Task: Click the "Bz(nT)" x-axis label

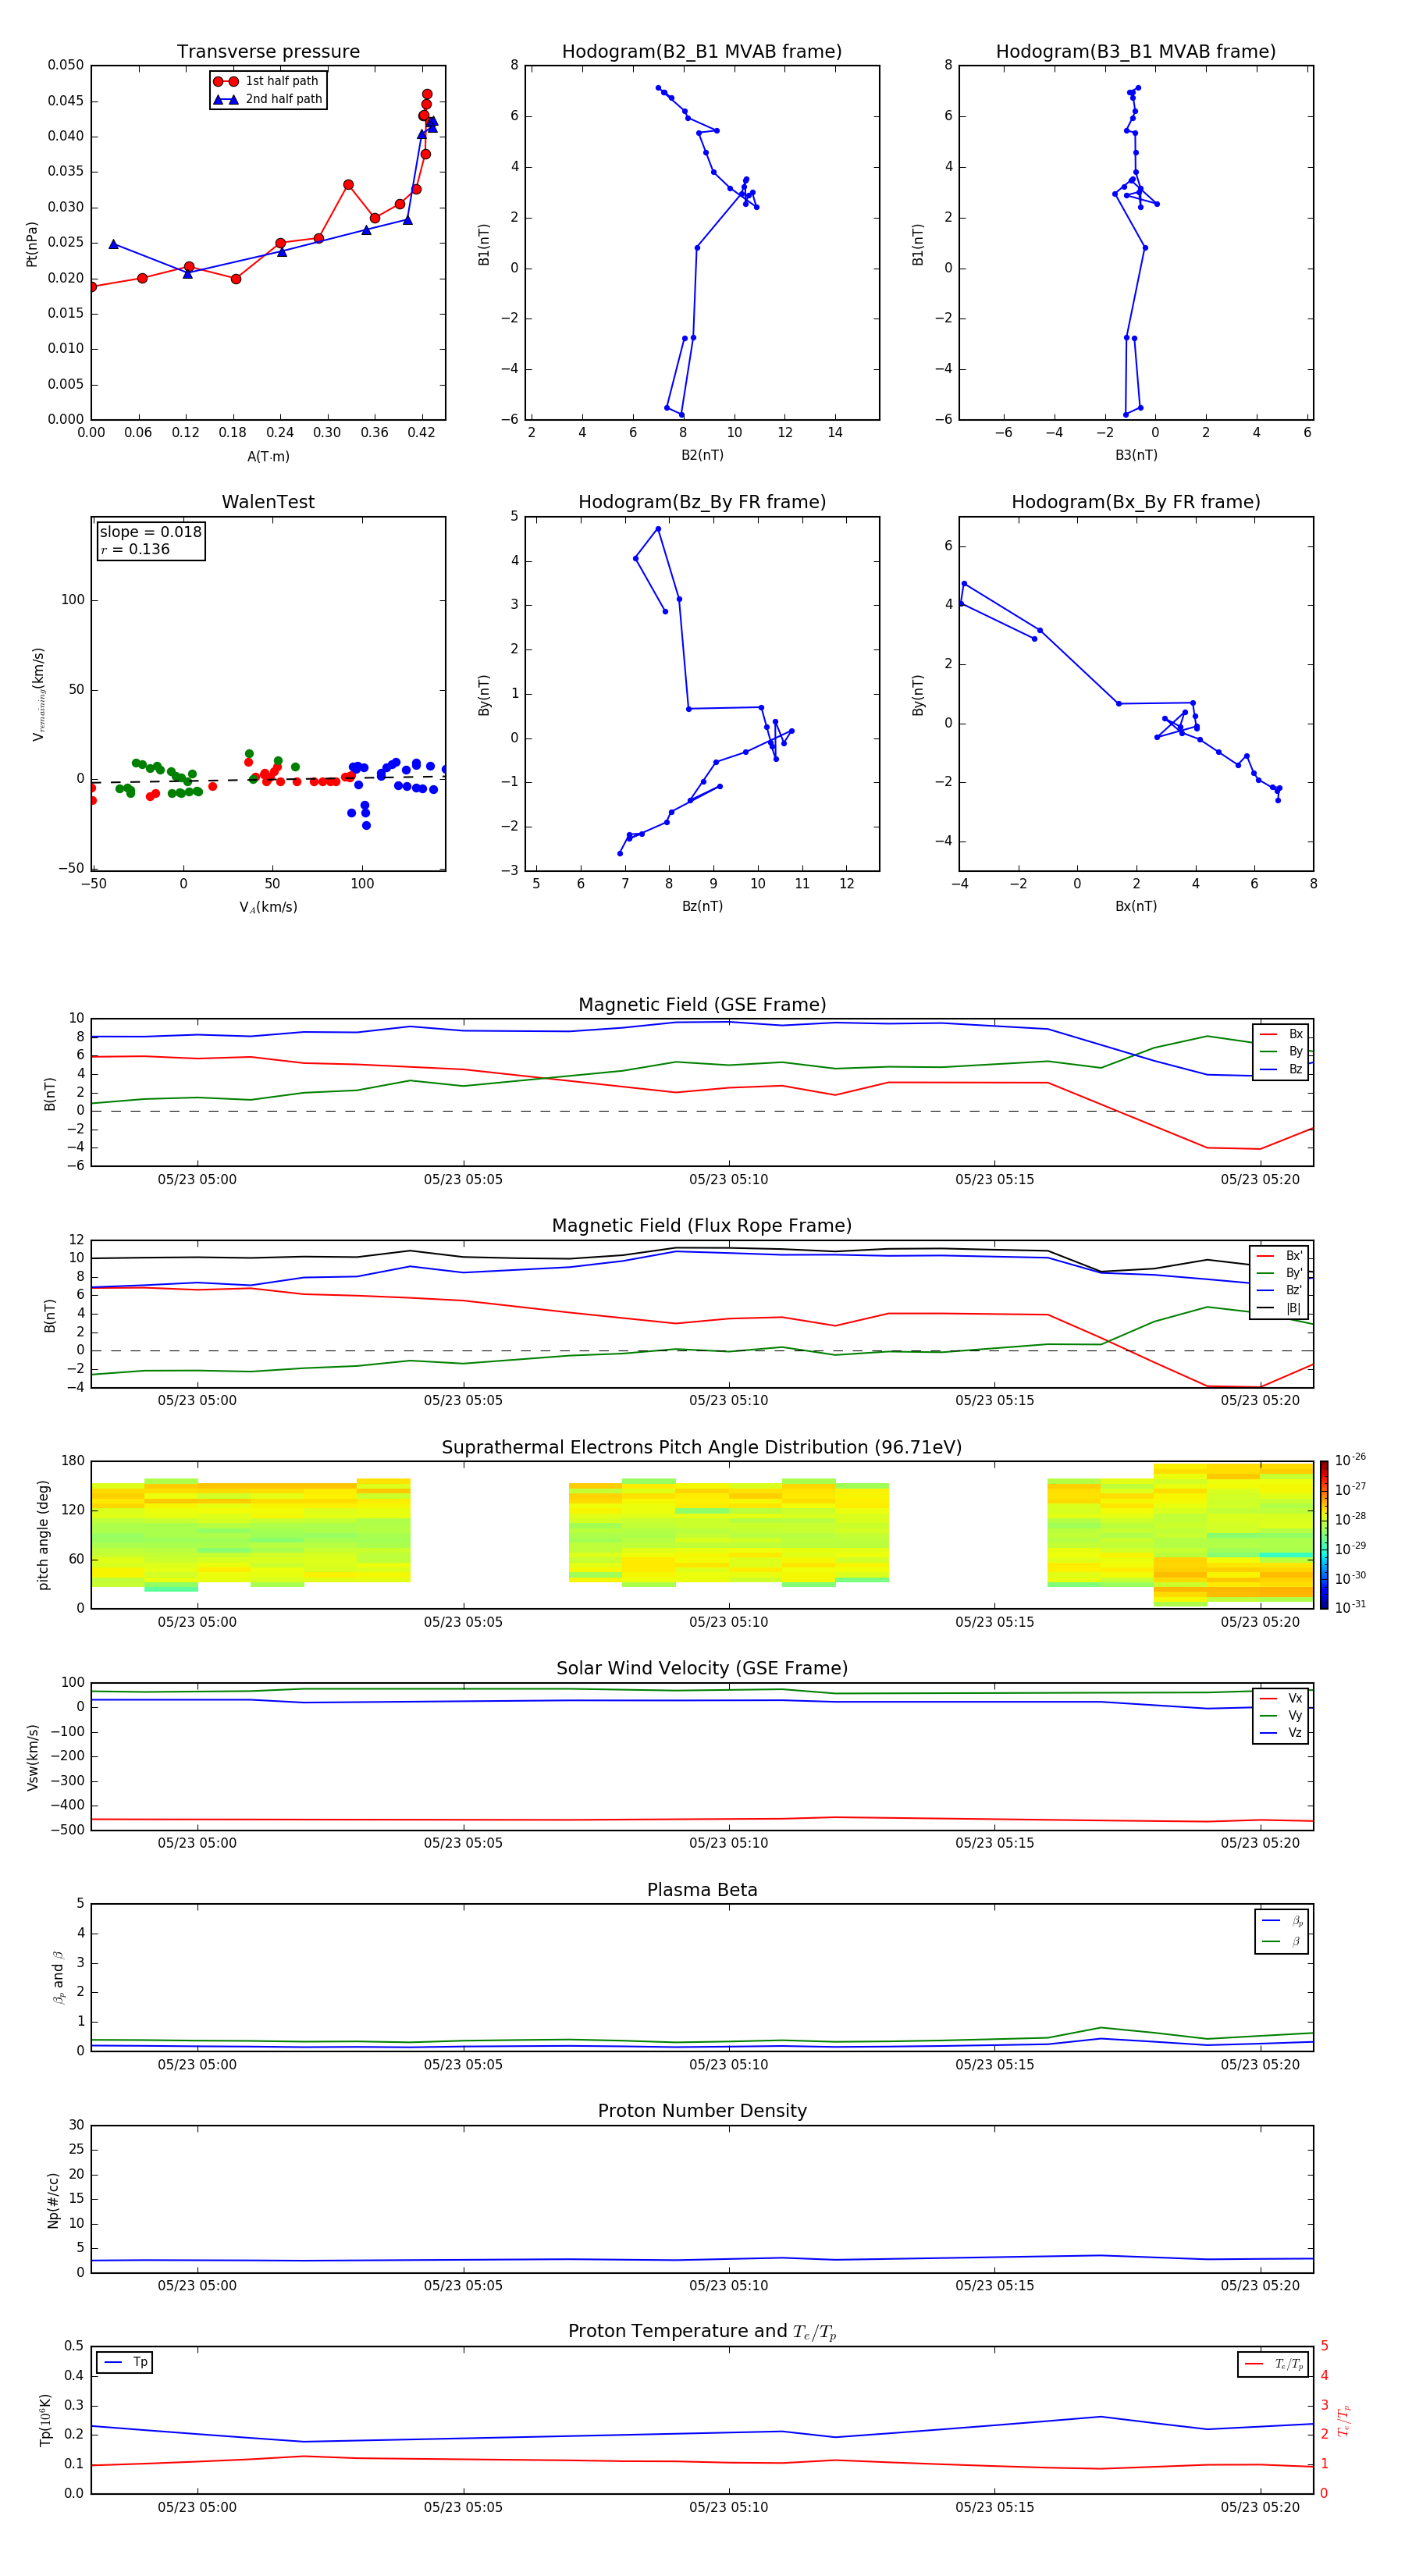Action: (x=702, y=907)
